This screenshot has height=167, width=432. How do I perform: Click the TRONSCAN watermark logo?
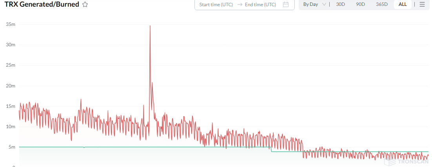click(407, 162)
